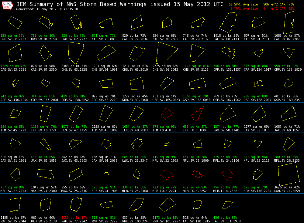304x223 pixels.
Task: Select the polygon above MLB.SV.24.1908
Action: click(106, 174)
